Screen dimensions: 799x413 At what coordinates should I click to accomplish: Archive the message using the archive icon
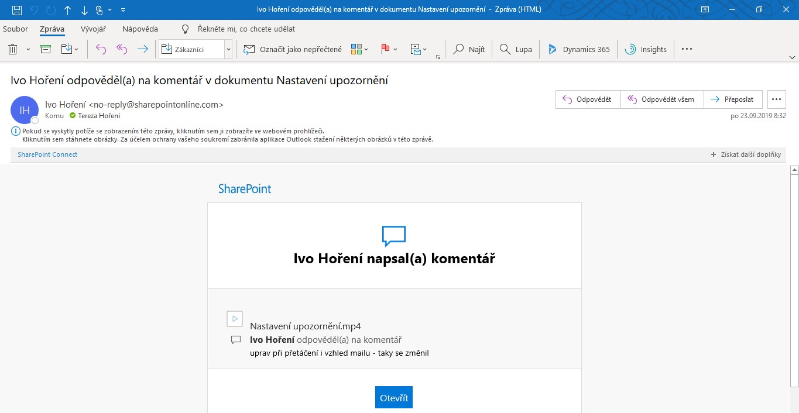(46, 50)
